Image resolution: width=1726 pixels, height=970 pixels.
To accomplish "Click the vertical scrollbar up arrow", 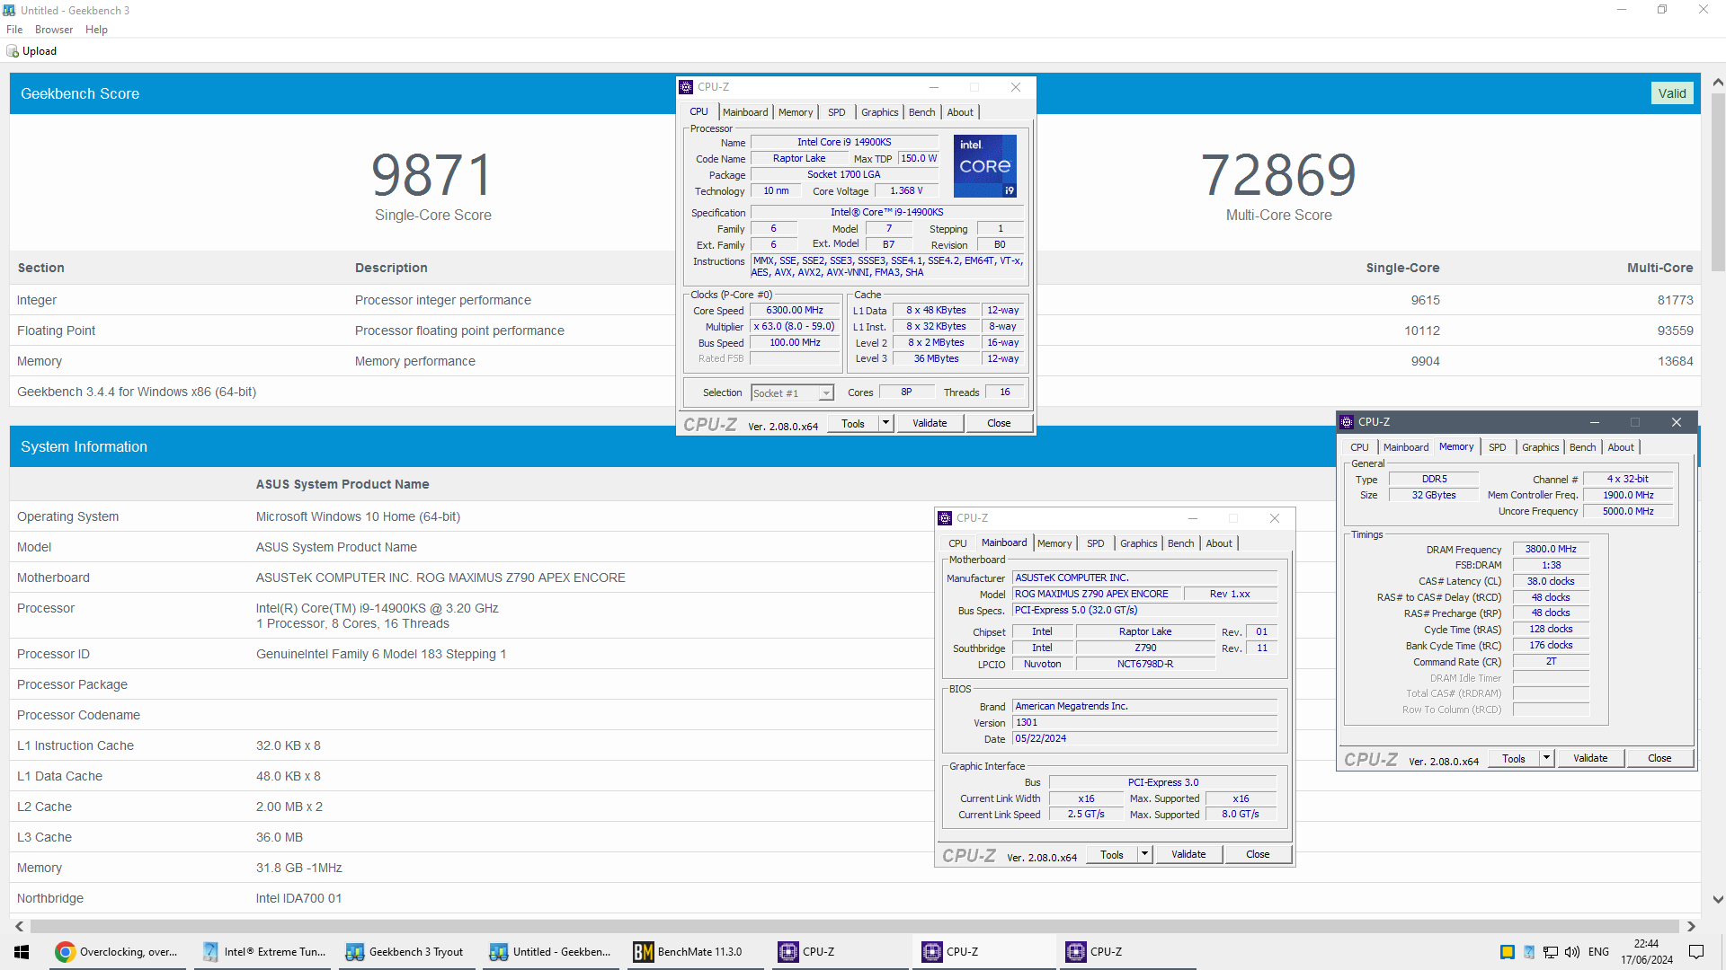I will click(x=1718, y=83).
